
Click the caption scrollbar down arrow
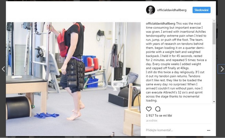tap(214, 102)
